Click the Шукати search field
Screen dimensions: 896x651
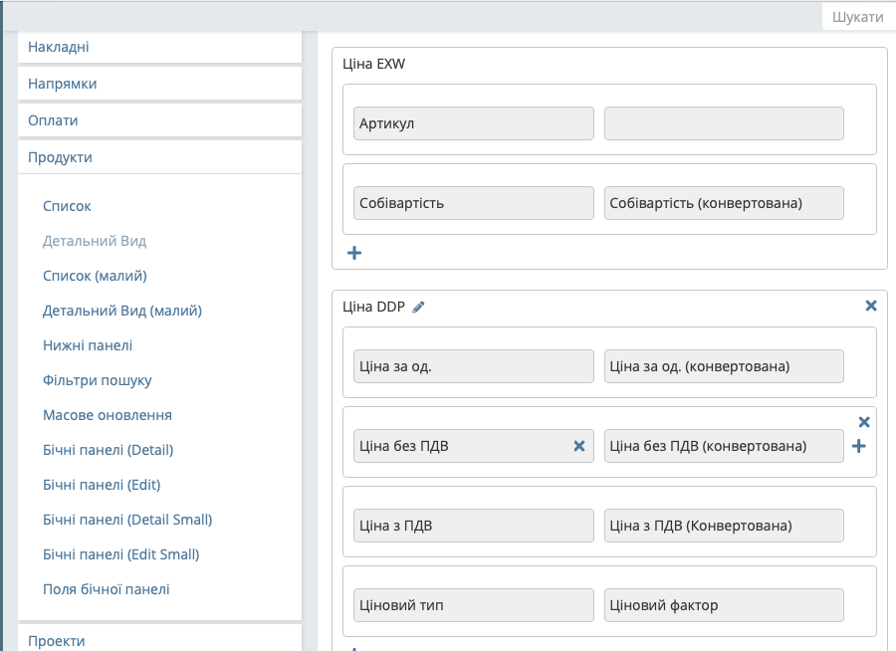[857, 17]
